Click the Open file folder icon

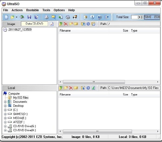[12, 17]
